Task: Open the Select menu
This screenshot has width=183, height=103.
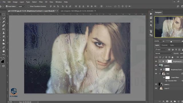Action: tap(34, 2)
